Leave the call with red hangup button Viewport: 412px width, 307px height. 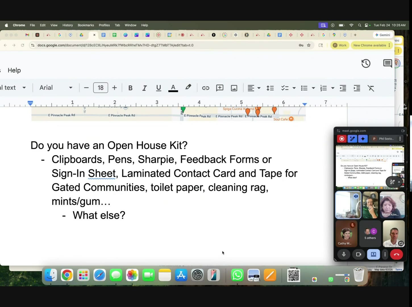point(397,254)
